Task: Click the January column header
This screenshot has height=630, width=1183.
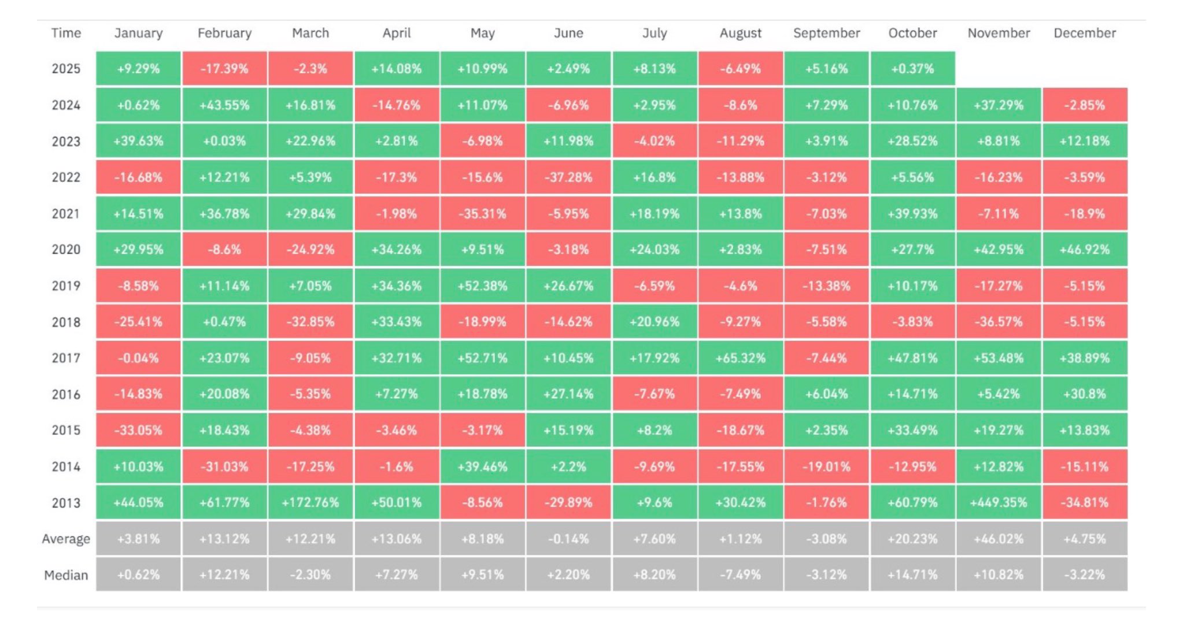Action: pyautogui.click(x=138, y=33)
